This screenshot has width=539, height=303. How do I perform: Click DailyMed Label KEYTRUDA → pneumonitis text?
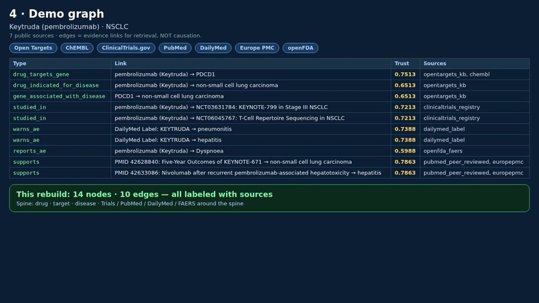(173, 129)
